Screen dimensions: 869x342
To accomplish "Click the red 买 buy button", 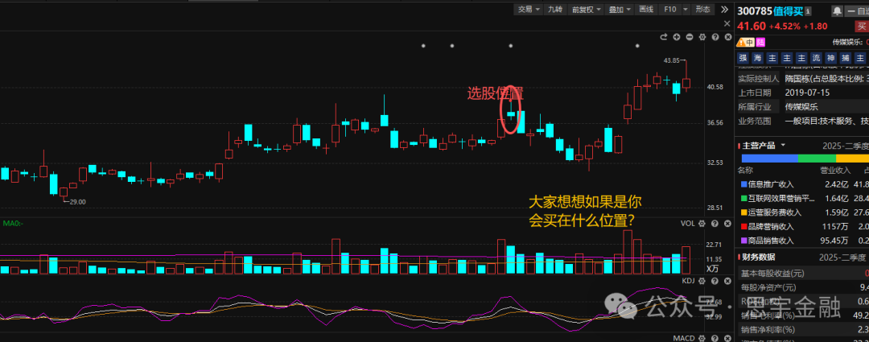I will point(861,27).
